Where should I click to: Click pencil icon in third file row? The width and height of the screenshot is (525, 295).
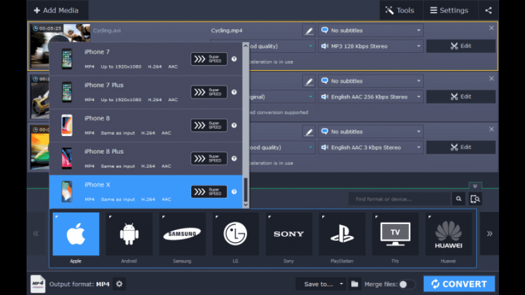tap(309, 132)
